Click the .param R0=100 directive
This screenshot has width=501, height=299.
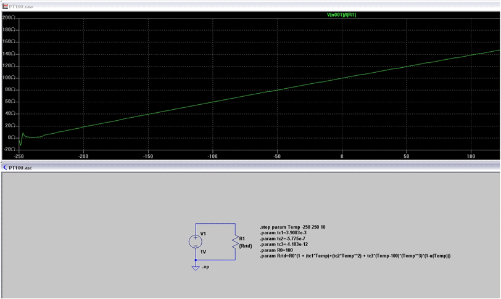(x=276, y=250)
